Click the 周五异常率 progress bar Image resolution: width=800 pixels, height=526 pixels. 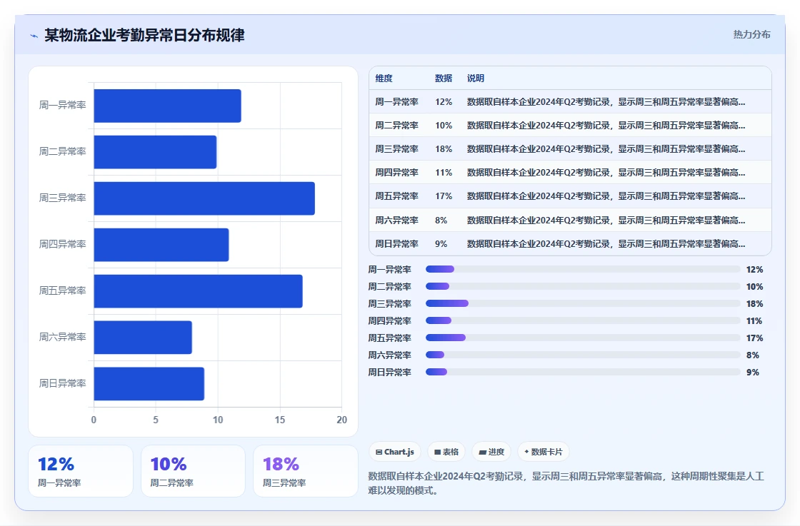click(583, 338)
